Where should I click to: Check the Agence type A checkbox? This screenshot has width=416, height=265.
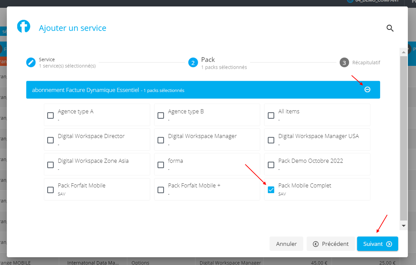(51, 115)
